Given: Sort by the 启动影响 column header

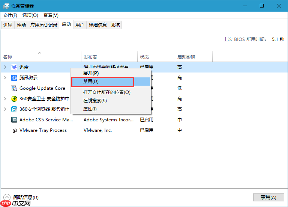Looking at the screenshot, I should [x=193, y=57].
